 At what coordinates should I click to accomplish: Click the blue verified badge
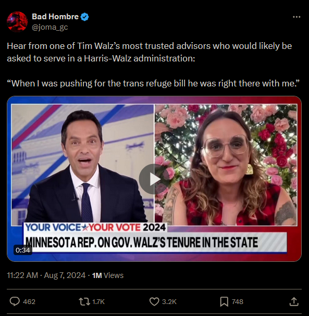(x=85, y=17)
